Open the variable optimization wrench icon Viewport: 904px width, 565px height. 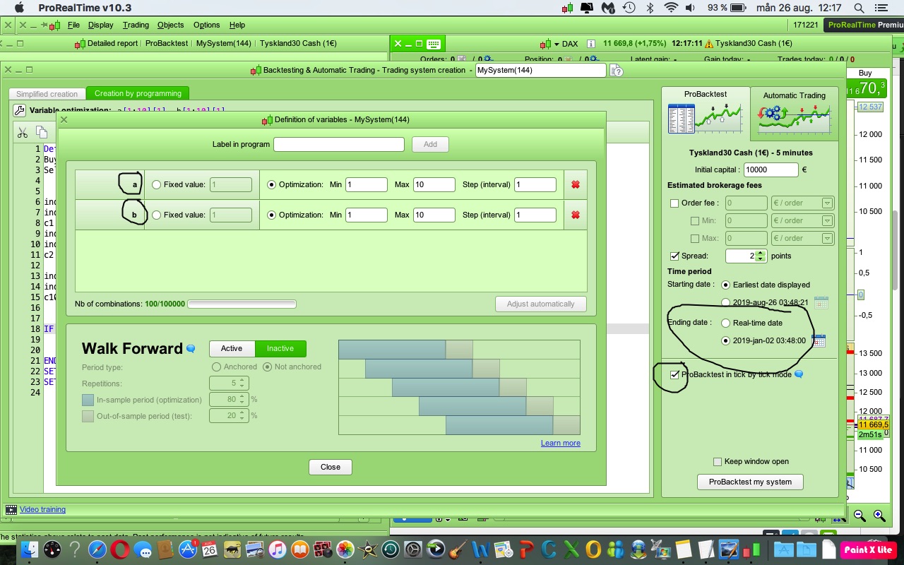point(19,110)
